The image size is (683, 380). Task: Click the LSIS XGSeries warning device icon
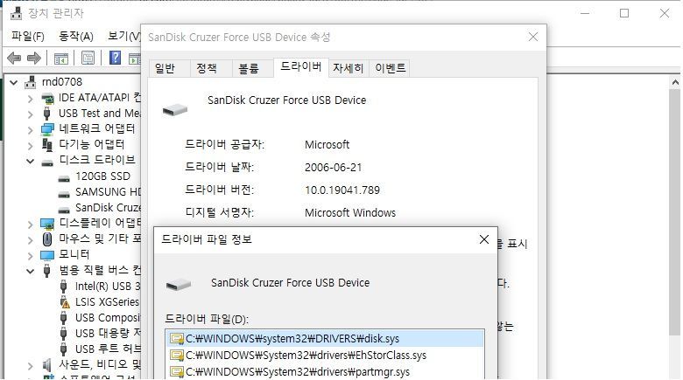64,302
